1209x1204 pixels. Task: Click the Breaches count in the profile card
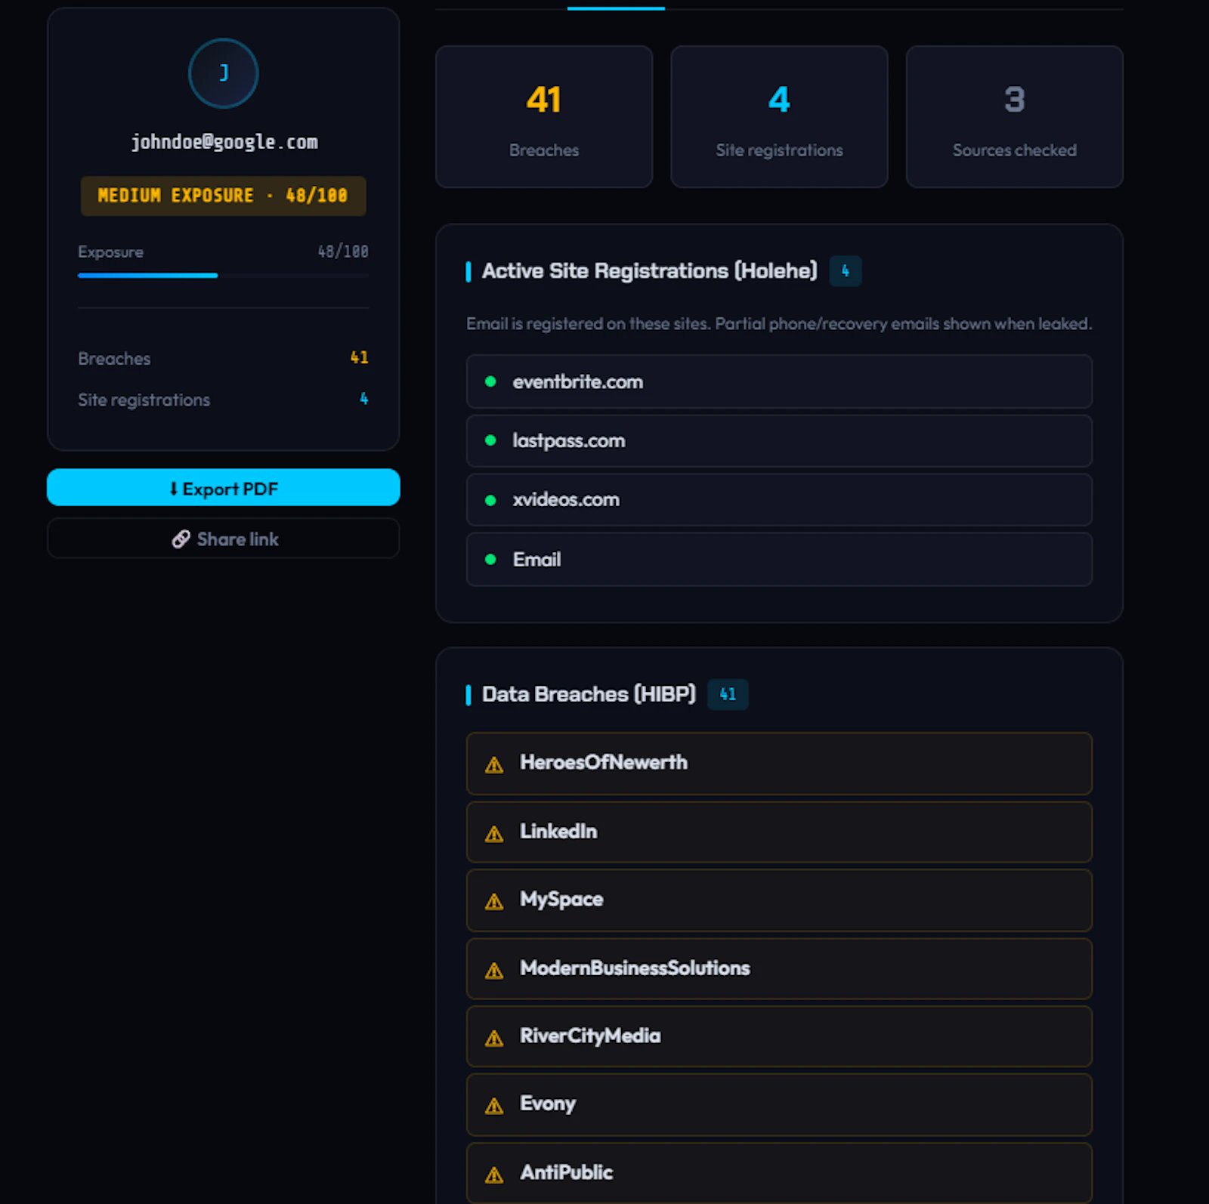pyautogui.click(x=360, y=357)
